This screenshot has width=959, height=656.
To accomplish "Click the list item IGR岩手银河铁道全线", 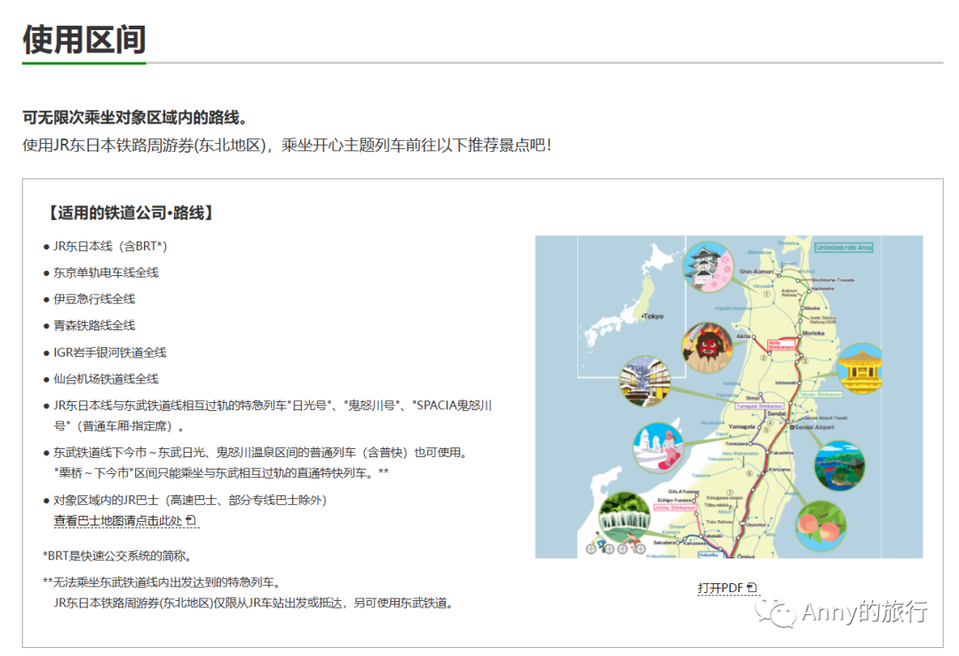I will (x=110, y=352).
